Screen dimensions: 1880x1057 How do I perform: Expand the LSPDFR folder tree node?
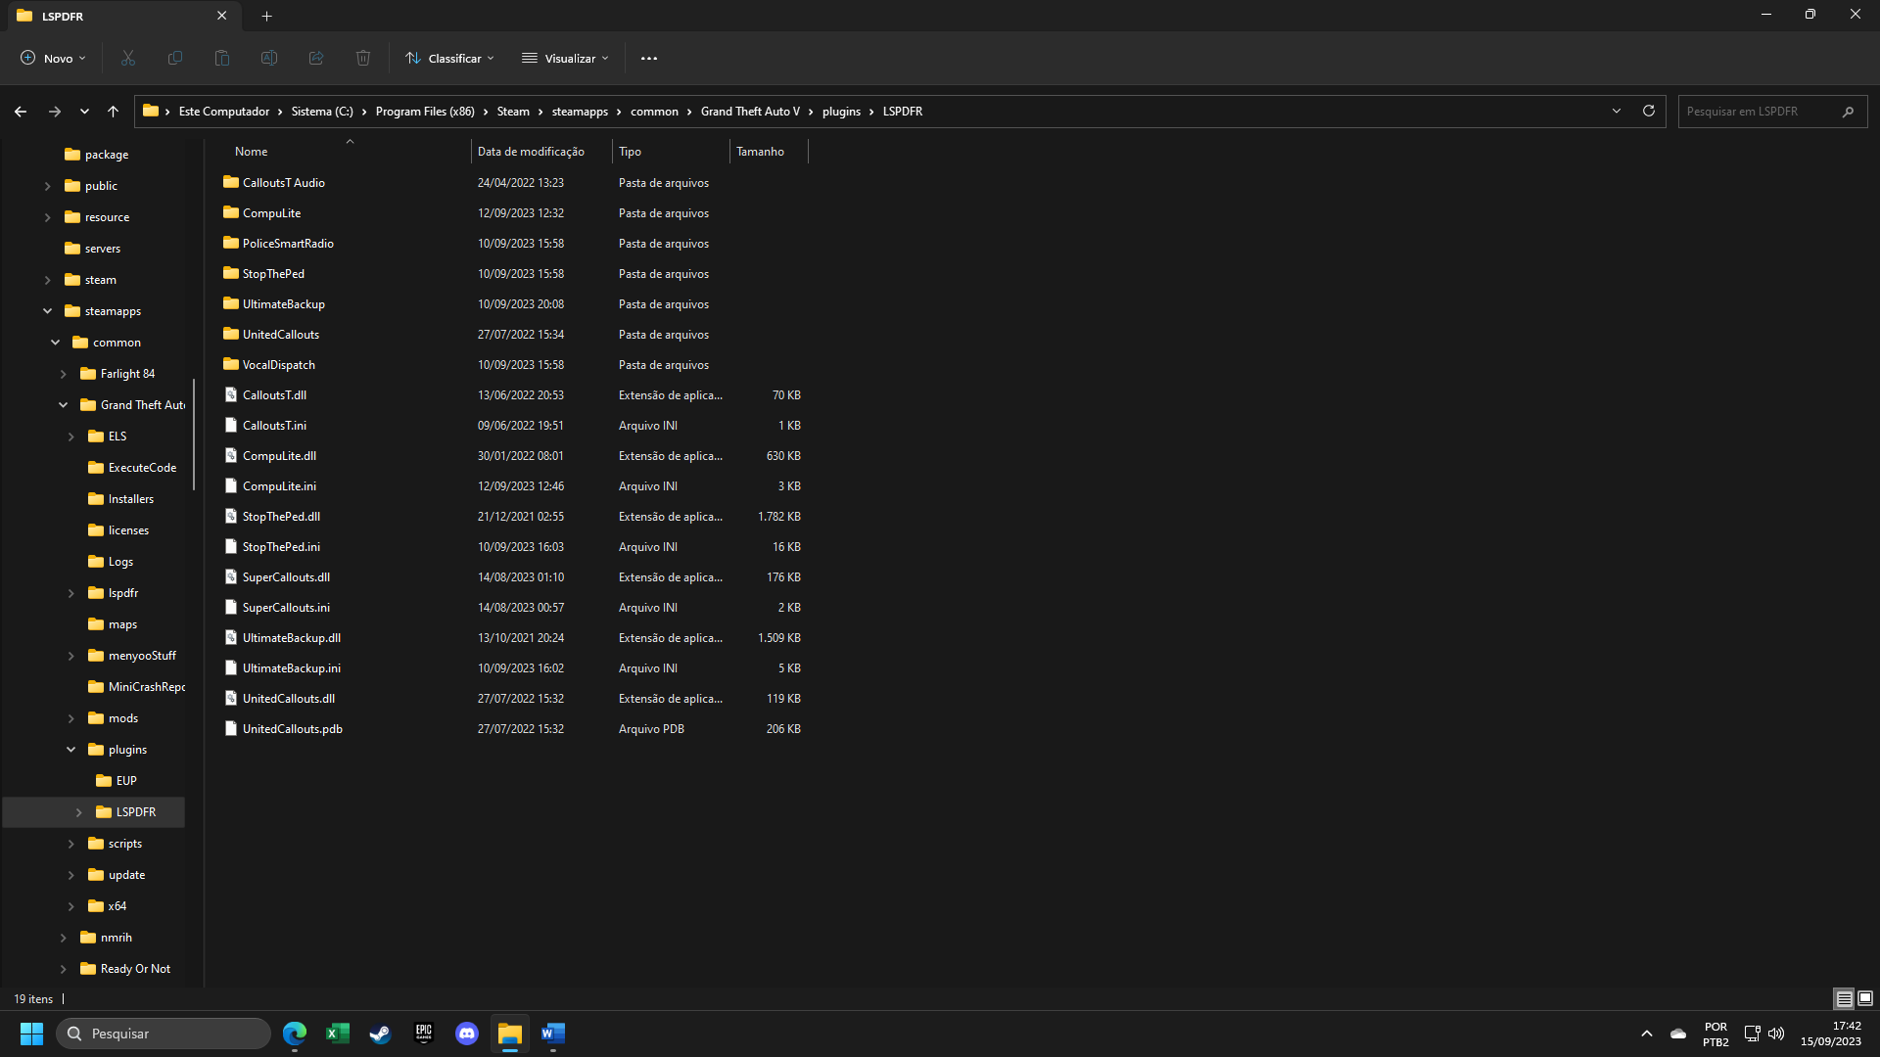(79, 812)
